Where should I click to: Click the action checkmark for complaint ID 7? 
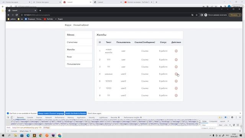176,88
